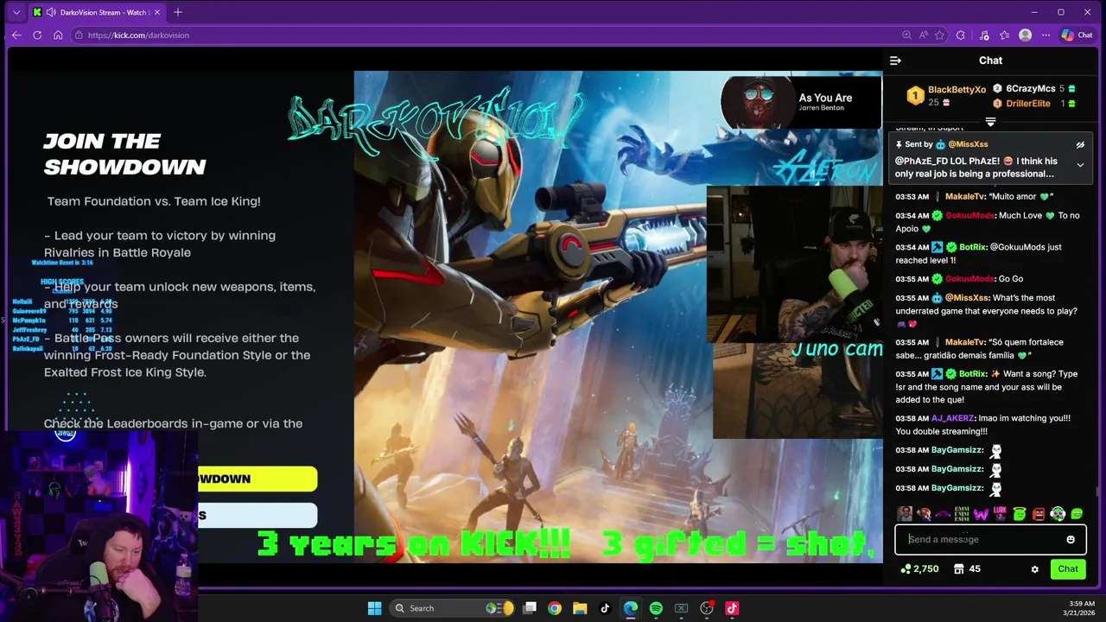Open the Windows Start menu

pyautogui.click(x=374, y=608)
